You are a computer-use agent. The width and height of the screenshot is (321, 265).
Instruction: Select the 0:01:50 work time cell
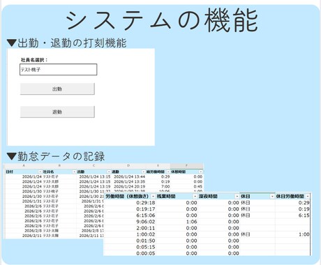pos(130,241)
